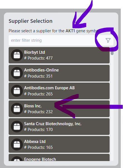Click the Biorbyt Ltd package icon
Screen dimensions: 123x168
point(17,55)
